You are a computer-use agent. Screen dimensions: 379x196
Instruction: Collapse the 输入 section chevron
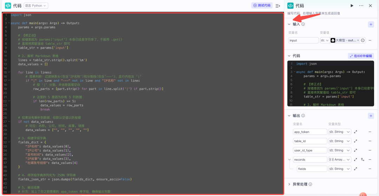coord(289,24)
